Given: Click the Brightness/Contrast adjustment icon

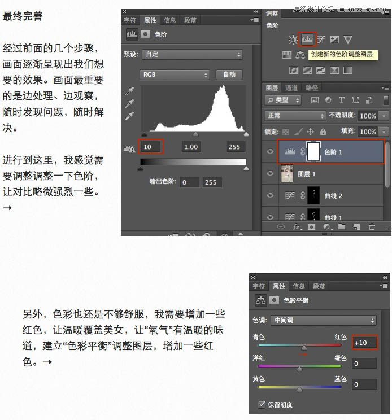Looking at the screenshot, I should [x=293, y=40].
